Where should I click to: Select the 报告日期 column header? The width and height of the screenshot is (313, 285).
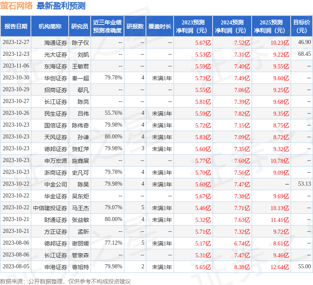pos(15,26)
